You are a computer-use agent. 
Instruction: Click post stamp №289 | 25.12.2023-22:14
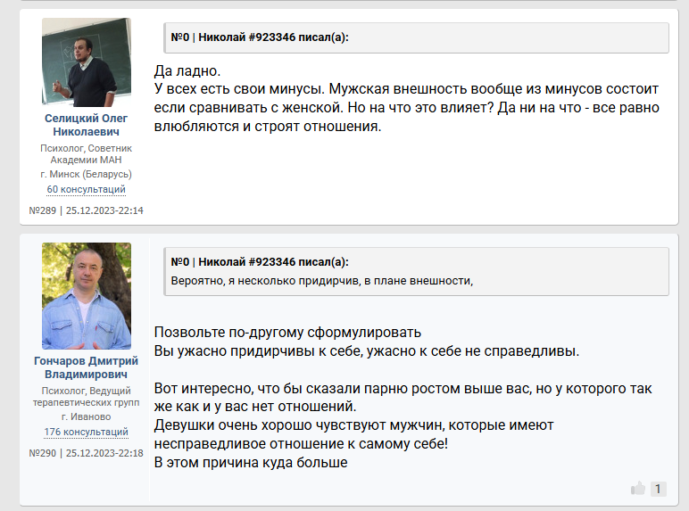86,210
